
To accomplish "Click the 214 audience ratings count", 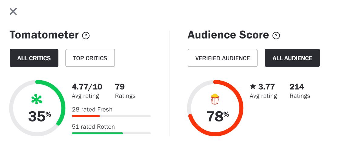I will [x=297, y=87].
